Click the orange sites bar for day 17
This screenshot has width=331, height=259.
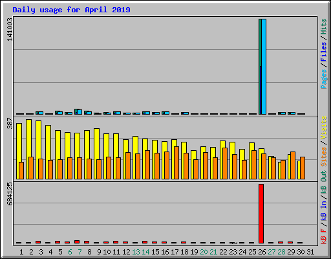(x=176, y=163)
